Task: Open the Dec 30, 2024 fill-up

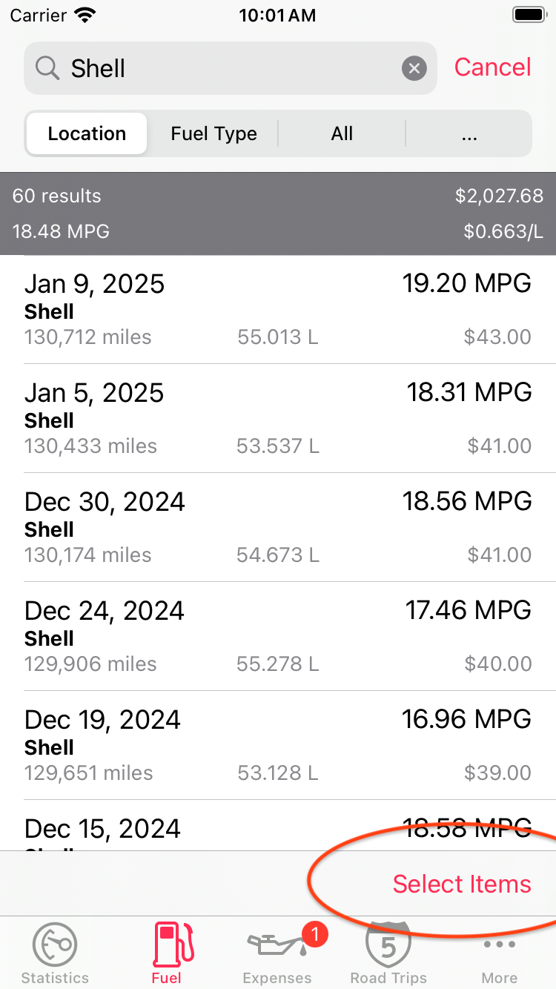Action: (278, 528)
